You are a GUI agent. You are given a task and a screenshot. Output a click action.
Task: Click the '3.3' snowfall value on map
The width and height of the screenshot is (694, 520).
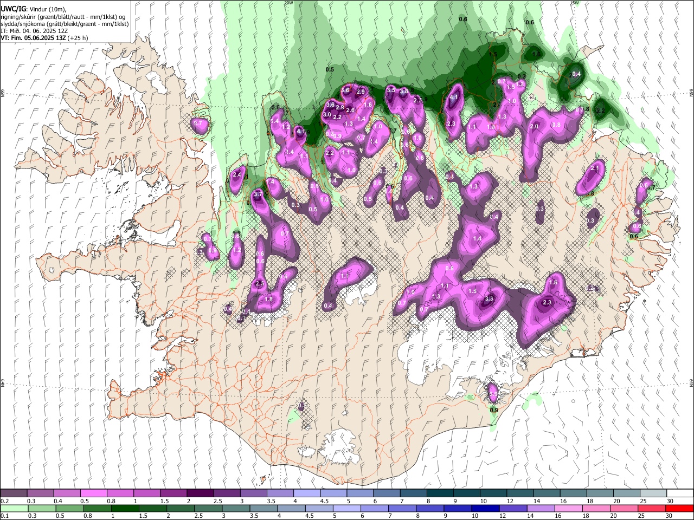click(x=489, y=298)
